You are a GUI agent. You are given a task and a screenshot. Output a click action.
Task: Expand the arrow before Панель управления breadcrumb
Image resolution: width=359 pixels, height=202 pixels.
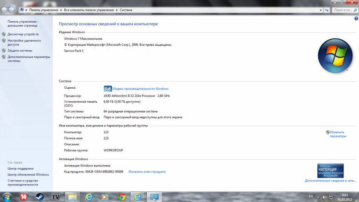coord(26,10)
